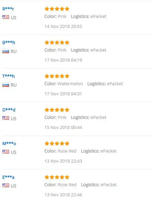Viewport: 152px width, 202px height.
Task: Click the US flag beside D***d
Action: pyautogui.click(x=6, y=118)
